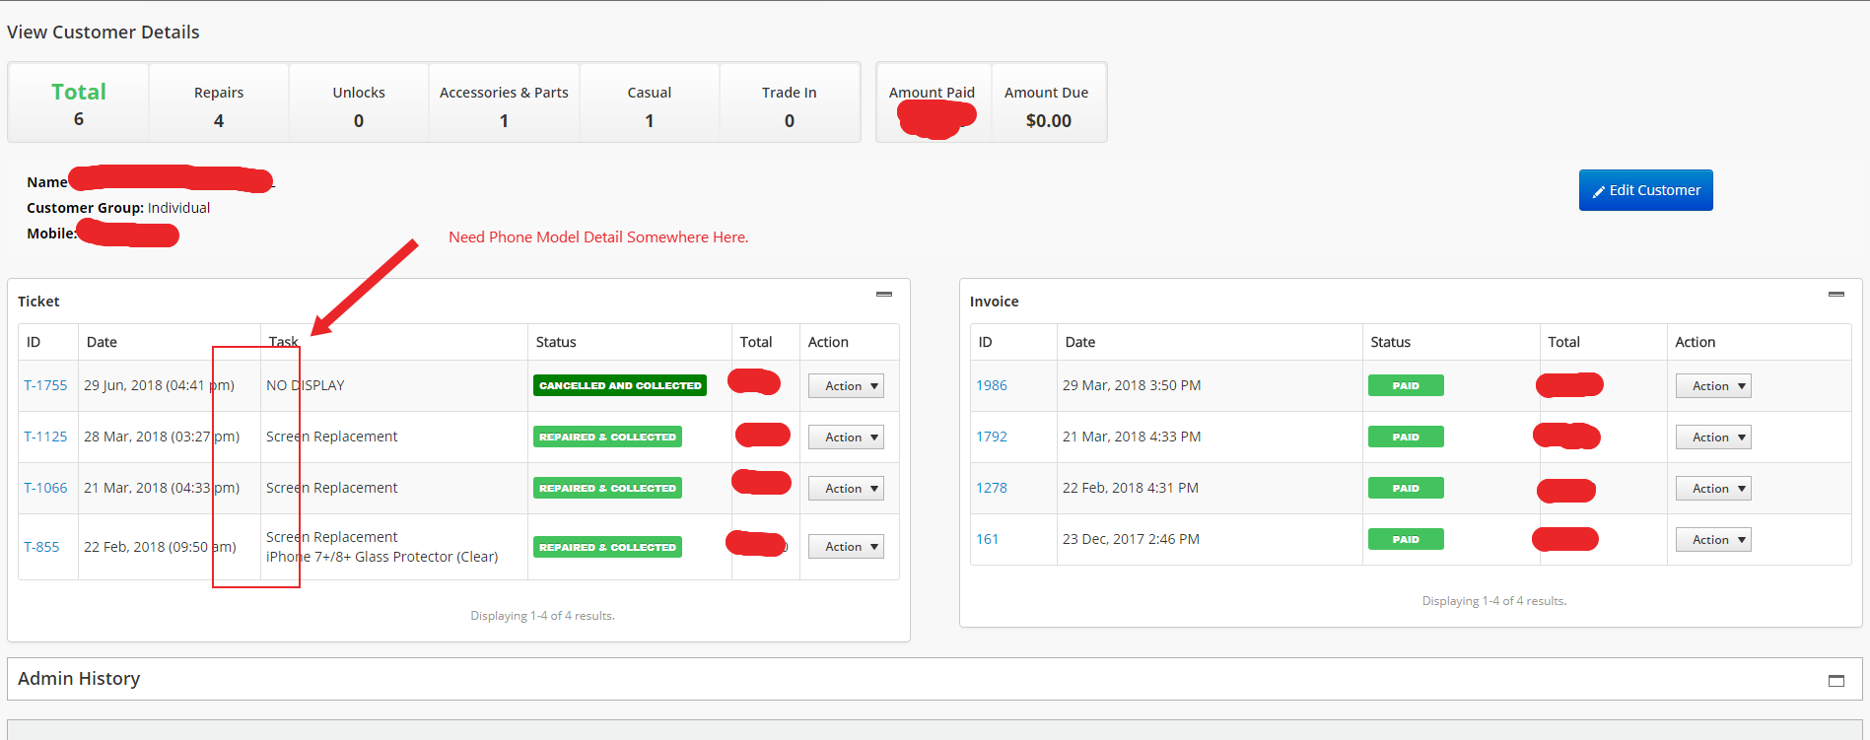The image size is (1870, 740).
Task: Click Screen Replacement task in T-1125 row
Action: coord(332,437)
